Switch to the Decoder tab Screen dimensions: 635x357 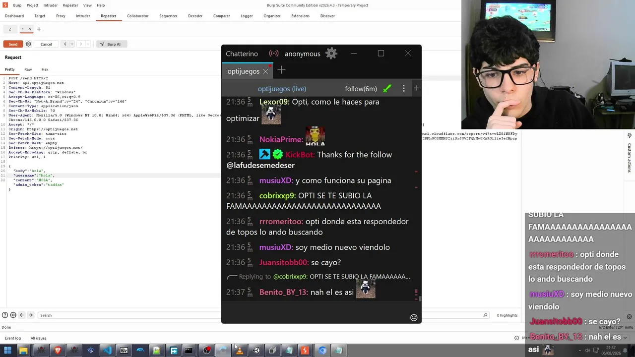tap(195, 16)
